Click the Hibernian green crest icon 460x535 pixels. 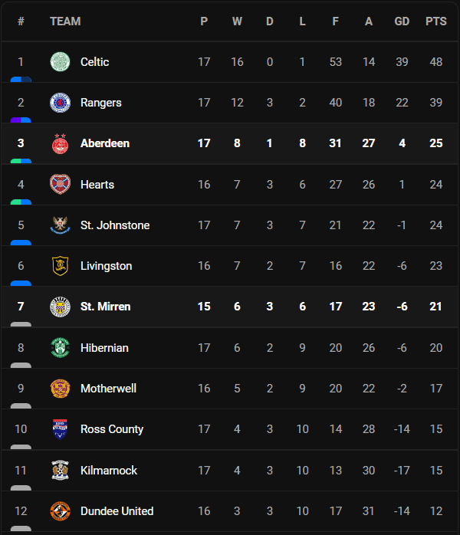(60, 348)
